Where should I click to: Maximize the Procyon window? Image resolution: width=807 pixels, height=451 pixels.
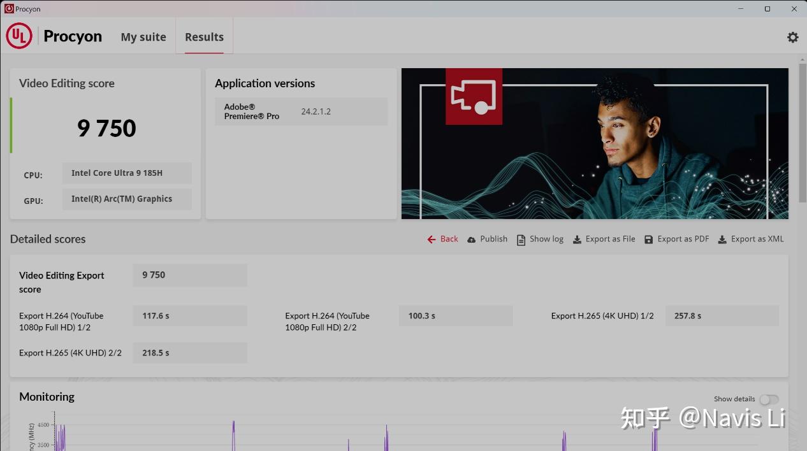click(x=767, y=8)
